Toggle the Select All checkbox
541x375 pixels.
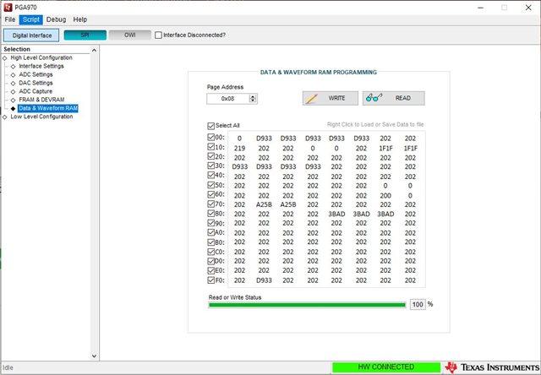click(x=210, y=126)
